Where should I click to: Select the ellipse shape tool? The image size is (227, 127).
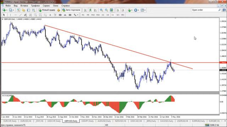[x=60, y=15]
